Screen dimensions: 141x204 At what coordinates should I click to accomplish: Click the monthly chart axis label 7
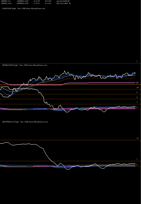click(x=137, y=159)
